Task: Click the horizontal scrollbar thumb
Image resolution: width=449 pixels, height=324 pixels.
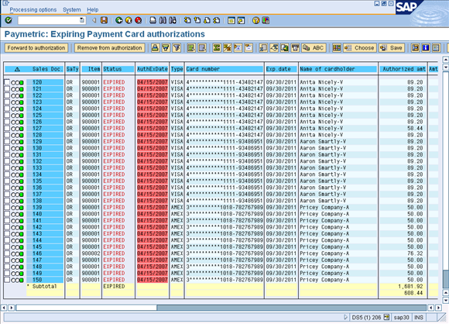Action: pos(86,308)
